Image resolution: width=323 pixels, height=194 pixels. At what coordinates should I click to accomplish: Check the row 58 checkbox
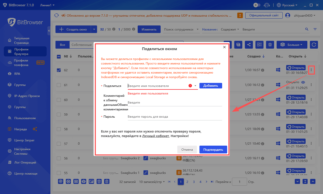[59, 129]
